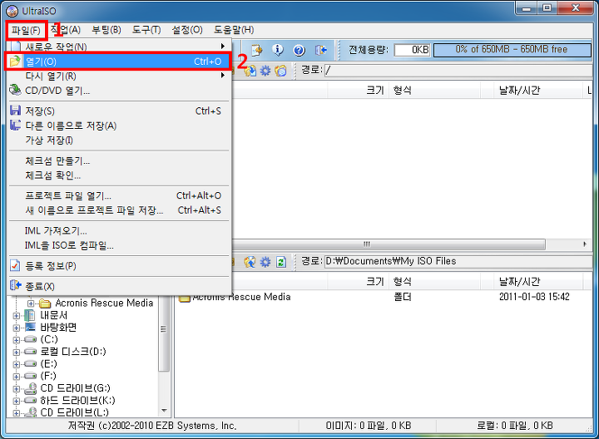Viewport: 599px width, 439px height.
Task: Click the horizontal scrollbar in the image file list
Action: click(x=389, y=244)
